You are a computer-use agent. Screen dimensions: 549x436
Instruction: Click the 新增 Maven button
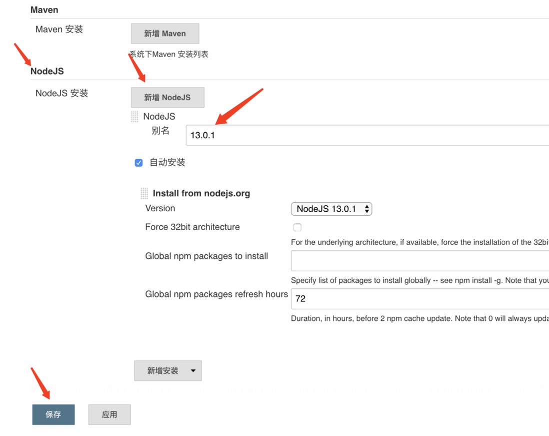pos(165,34)
